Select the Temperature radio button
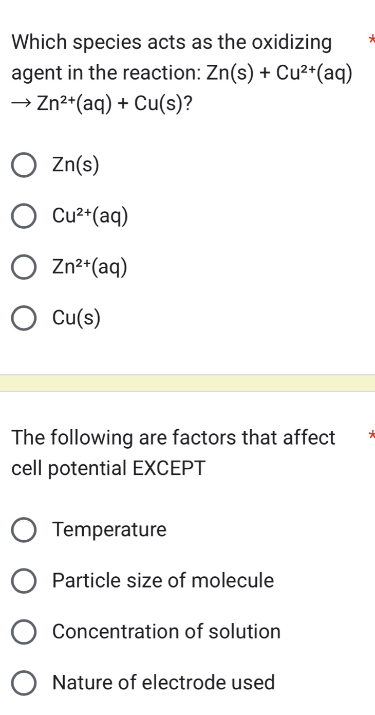Image resolution: width=375 pixels, height=715 pixels. pyautogui.click(x=24, y=529)
